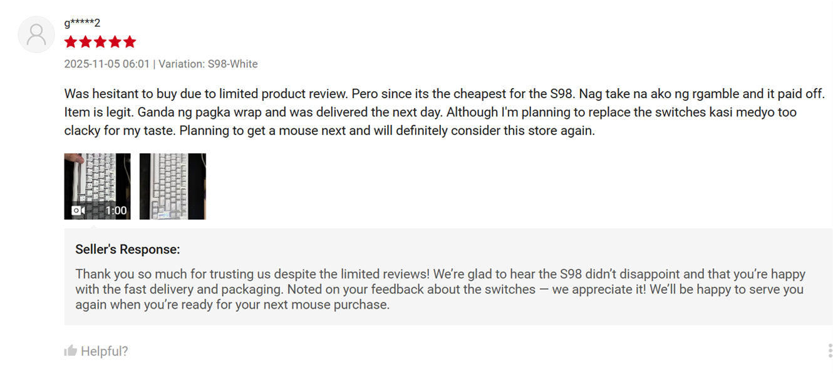This screenshot has height=375, width=833.
Task: Open the three-dot review options menu
Action: coord(830,351)
